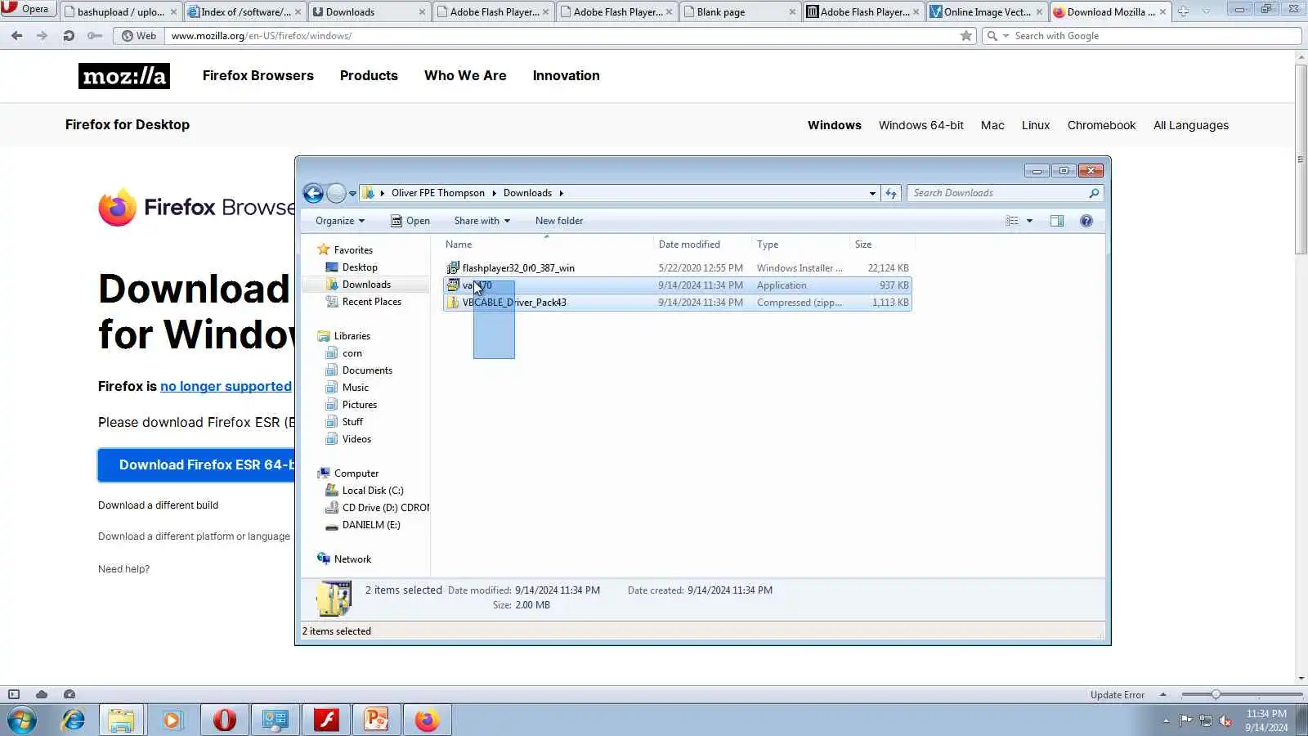
Task: Follow the 'no longer supported' link
Action: click(226, 387)
